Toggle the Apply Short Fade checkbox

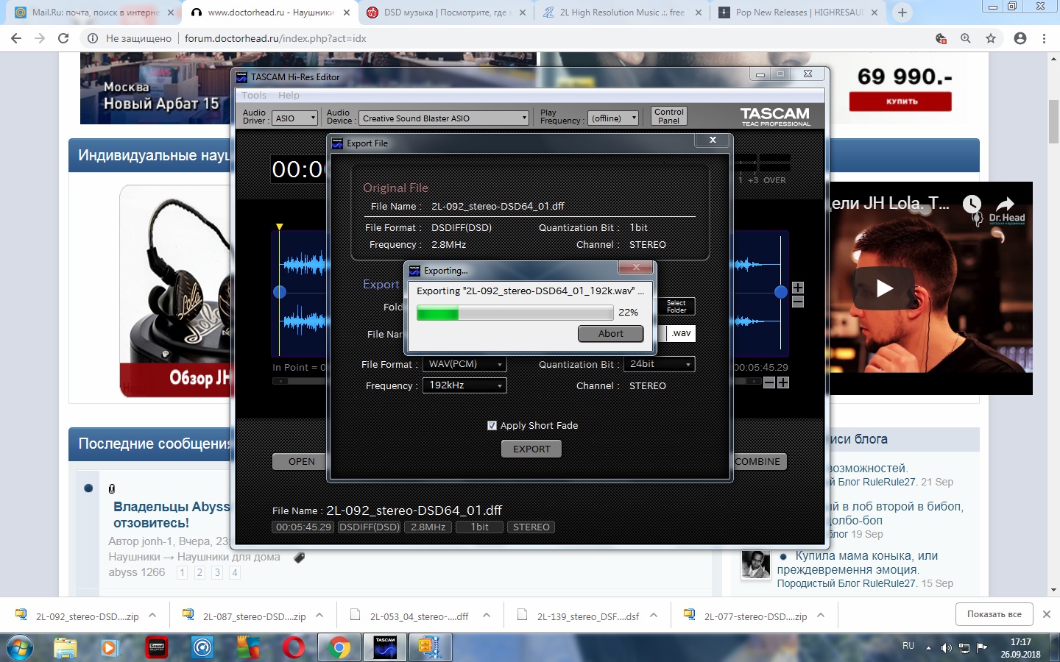click(492, 426)
